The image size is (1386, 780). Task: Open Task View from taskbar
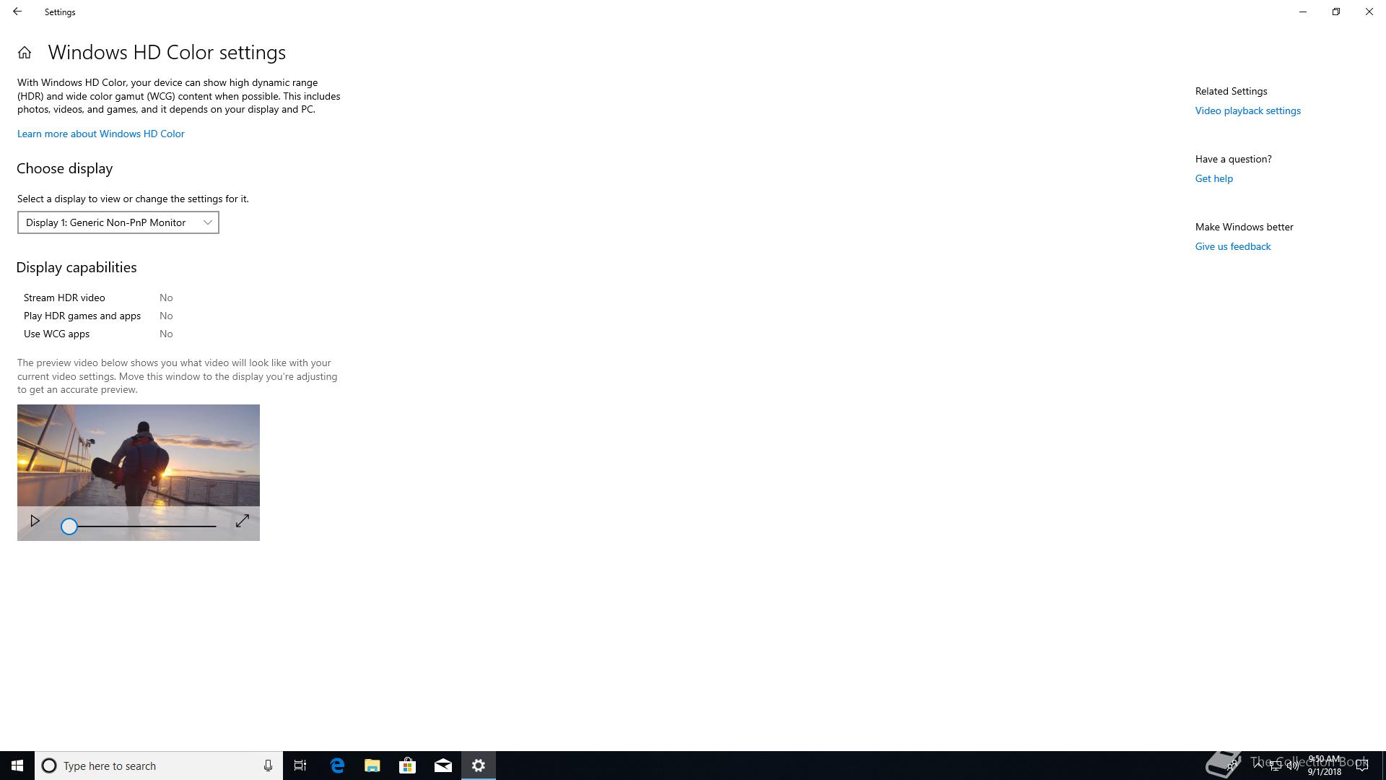click(x=300, y=766)
